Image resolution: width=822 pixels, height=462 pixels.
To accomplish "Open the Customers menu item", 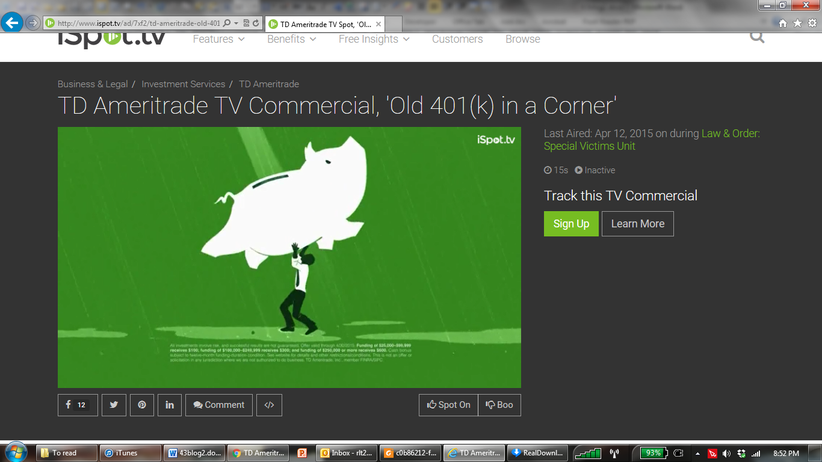I will [x=457, y=39].
